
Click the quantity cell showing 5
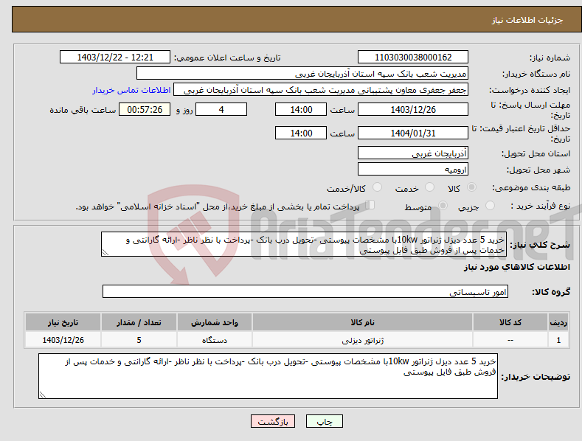coord(139,340)
